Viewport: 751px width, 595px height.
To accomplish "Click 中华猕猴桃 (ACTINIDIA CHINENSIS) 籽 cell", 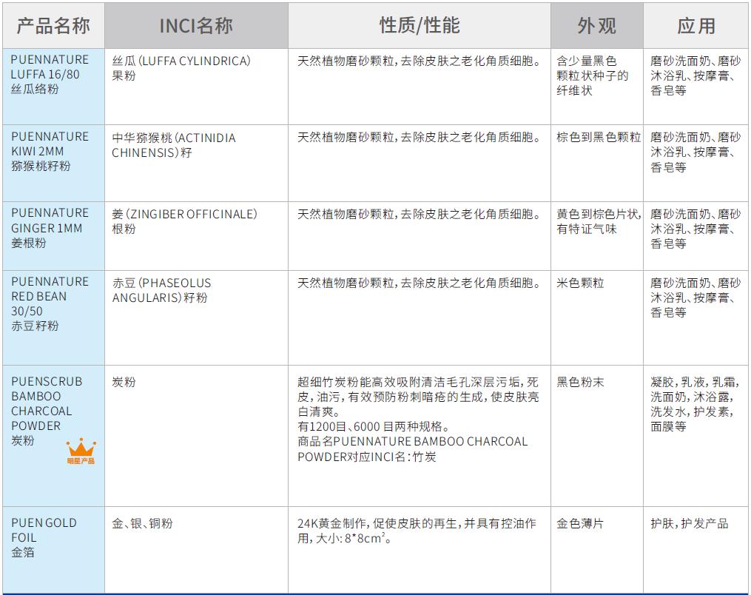I will click(196, 164).
